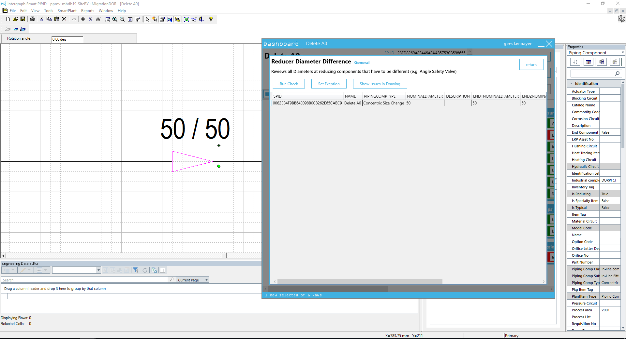Click the yellow question mark Help icon

coord(211,19)
